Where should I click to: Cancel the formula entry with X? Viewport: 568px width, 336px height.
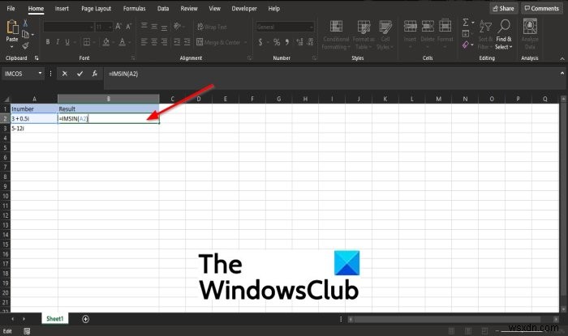click(x=64, y=74)
